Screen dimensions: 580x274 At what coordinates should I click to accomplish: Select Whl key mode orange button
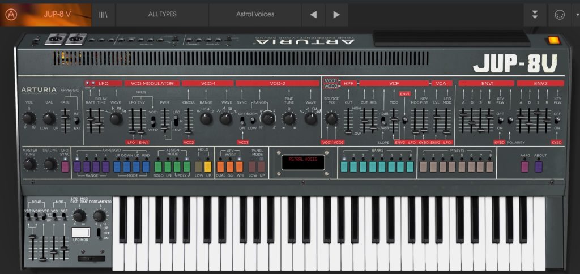pos(240,167)
